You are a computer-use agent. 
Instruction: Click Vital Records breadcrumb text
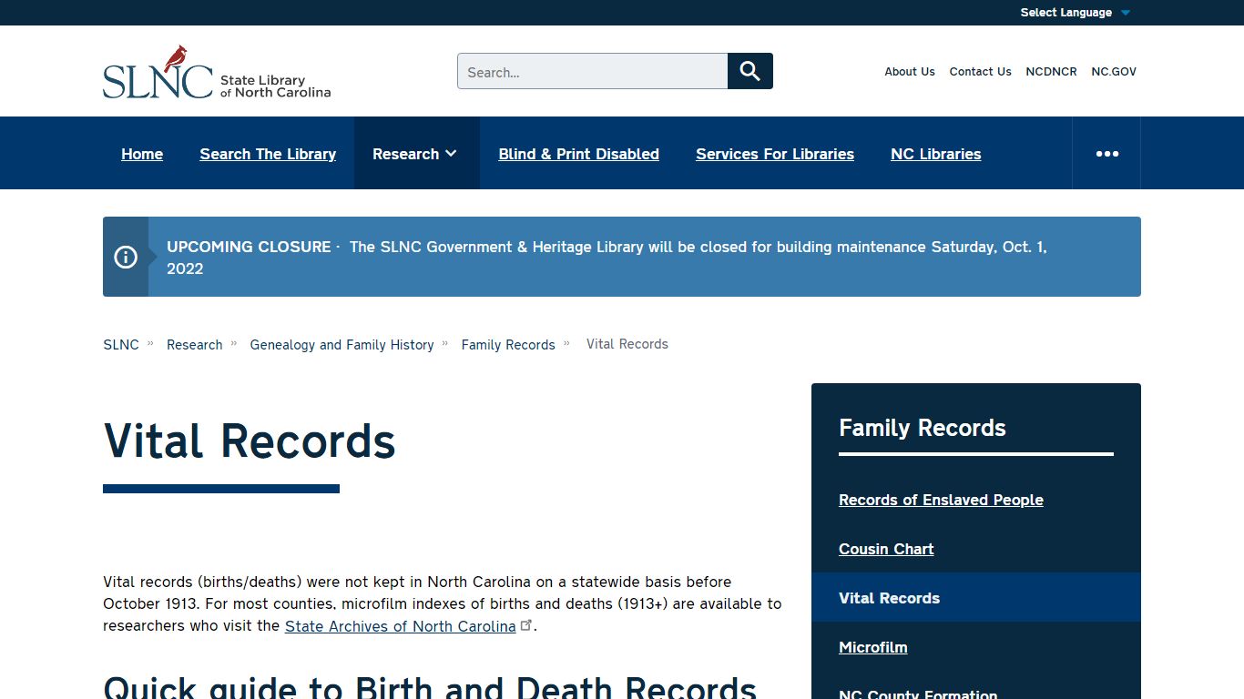pyautogui.click(x=627, y=344)
